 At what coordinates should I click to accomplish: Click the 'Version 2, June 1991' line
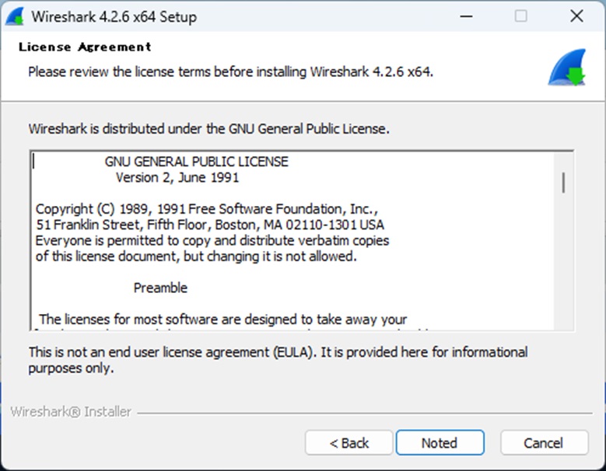click(177, 177)
